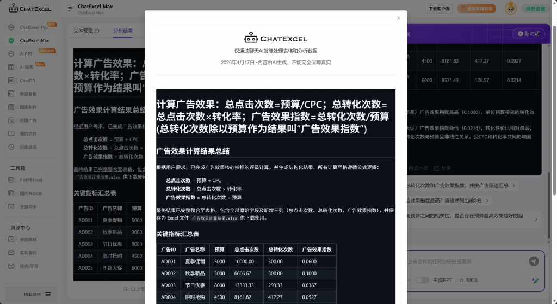The image size is (557, 304).
Task: Click the ChatExcel logo in sidebar
Action: point(30,8)
